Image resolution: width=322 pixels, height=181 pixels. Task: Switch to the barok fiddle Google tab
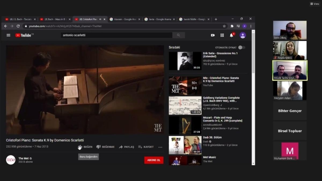pos(193,19)
